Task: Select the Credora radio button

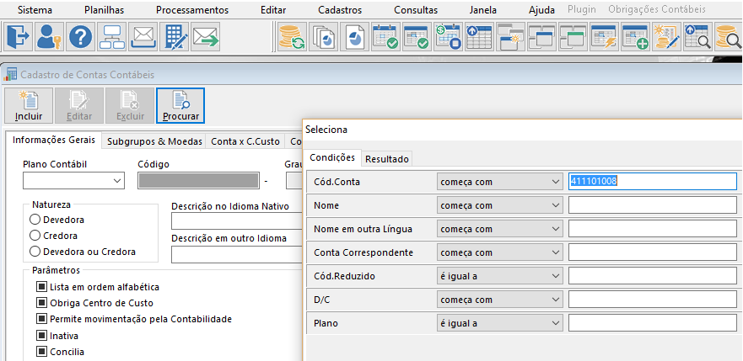Action: pyautogui.click(x=35, y=236)
